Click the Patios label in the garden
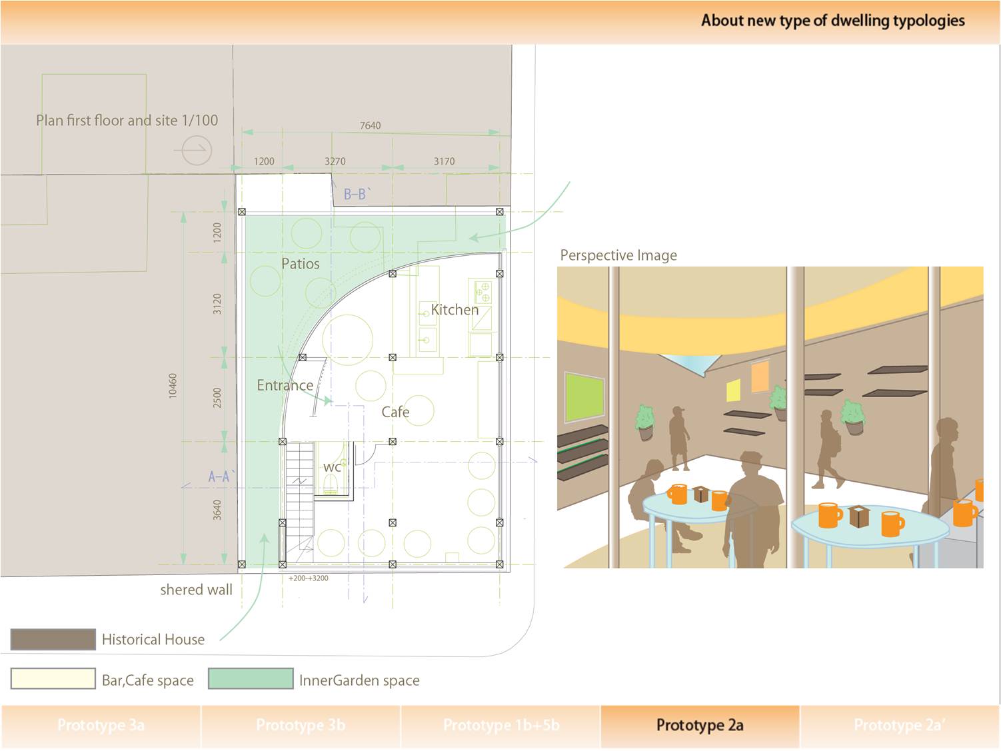The height and width of the screenshot is (751, 1001). coord(300,264)
